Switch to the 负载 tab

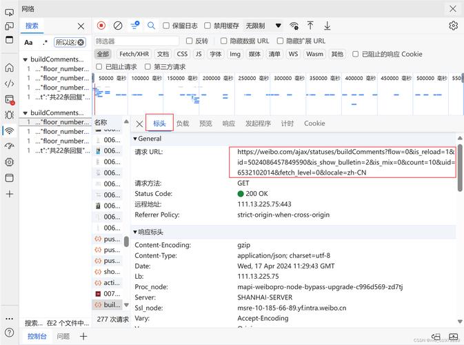click(x=183, y=124)
